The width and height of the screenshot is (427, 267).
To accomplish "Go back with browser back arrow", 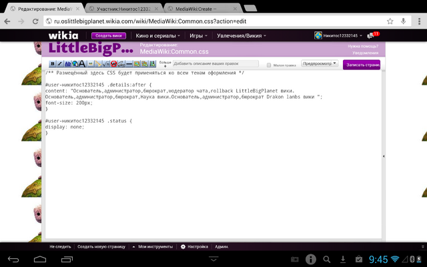I will point(7,21).
